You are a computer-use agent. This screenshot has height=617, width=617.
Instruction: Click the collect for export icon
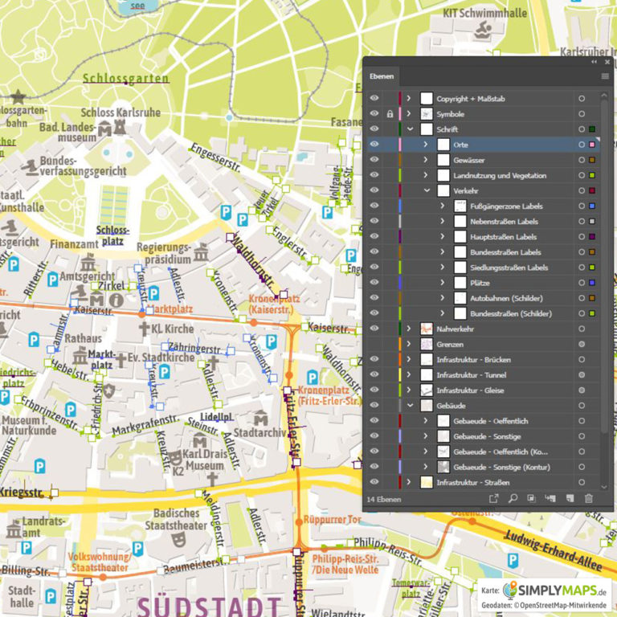pyautogui.click(x=493, y=499)
